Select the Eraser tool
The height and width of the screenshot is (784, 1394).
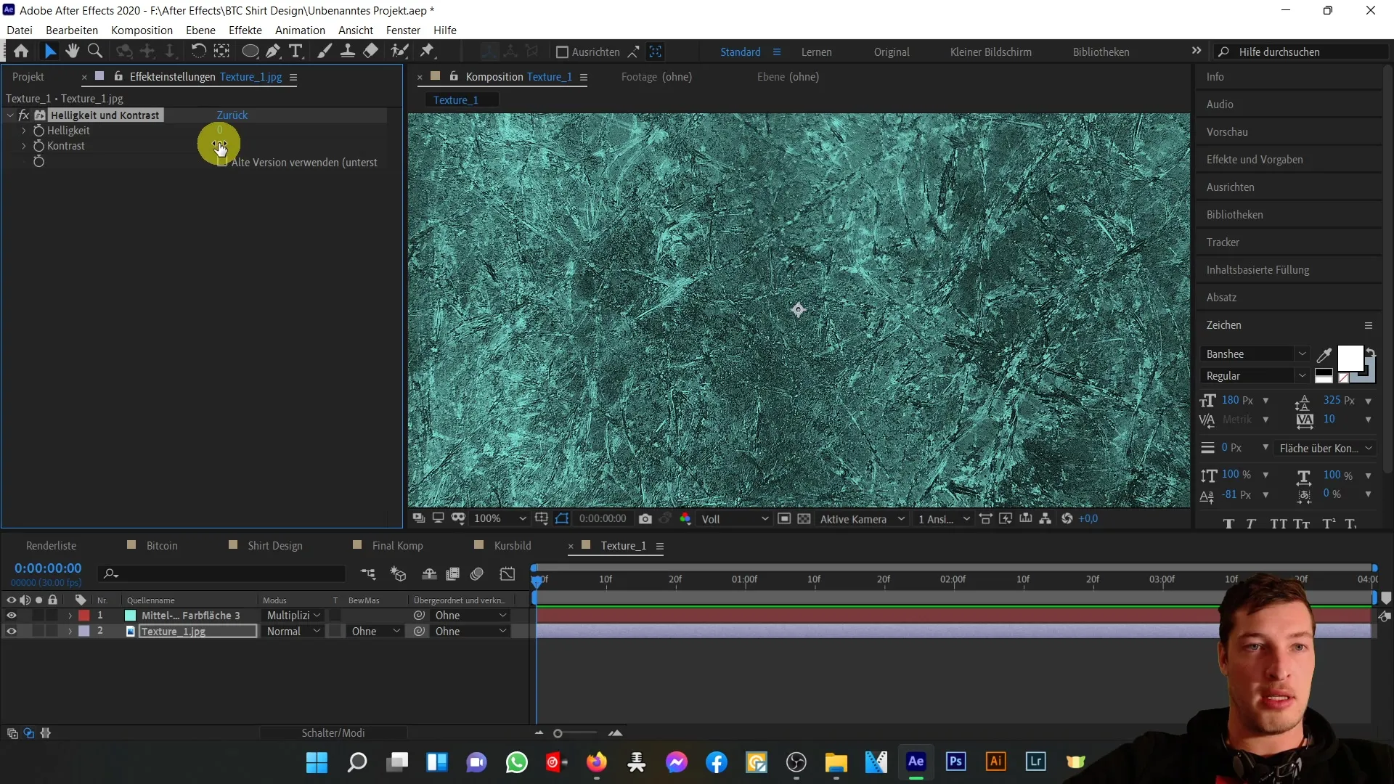click(x=371, y=52)
